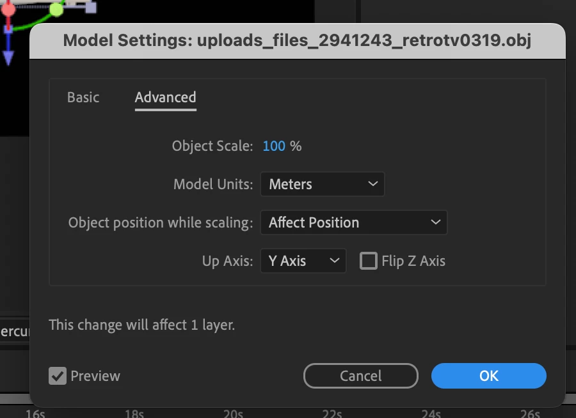Enable the Flip Z Axis checkbox
This screenshot has height=418, width=576.
[x=368, y=261]
